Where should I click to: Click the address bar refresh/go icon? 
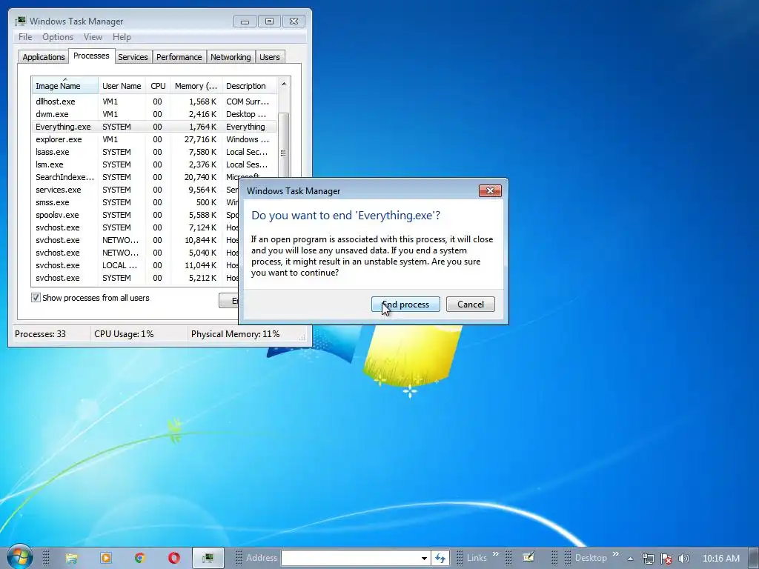click(x=440, y=559)
